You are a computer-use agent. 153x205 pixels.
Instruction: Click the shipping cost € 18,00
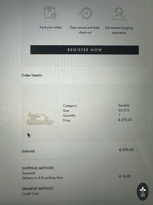[125, 176]
